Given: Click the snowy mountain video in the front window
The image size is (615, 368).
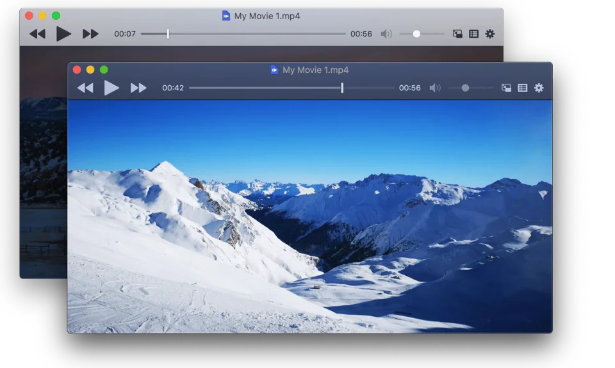Looking at the screenshot, I should (310, 216).
